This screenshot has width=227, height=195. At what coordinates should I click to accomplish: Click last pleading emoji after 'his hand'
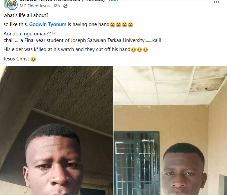pos(146,50)
